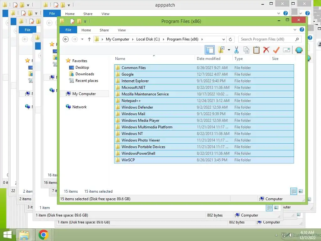This screenshot has height=241, width=321.
Task: Switch to large icons view in status bar
Action: point(301,191)
